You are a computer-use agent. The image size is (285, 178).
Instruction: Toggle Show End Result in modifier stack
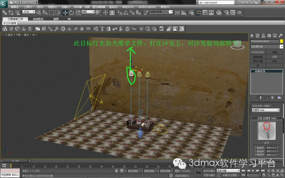261,97
